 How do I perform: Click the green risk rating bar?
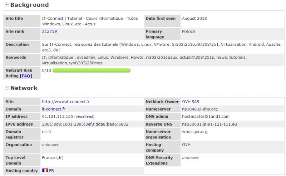click(91, 70)
